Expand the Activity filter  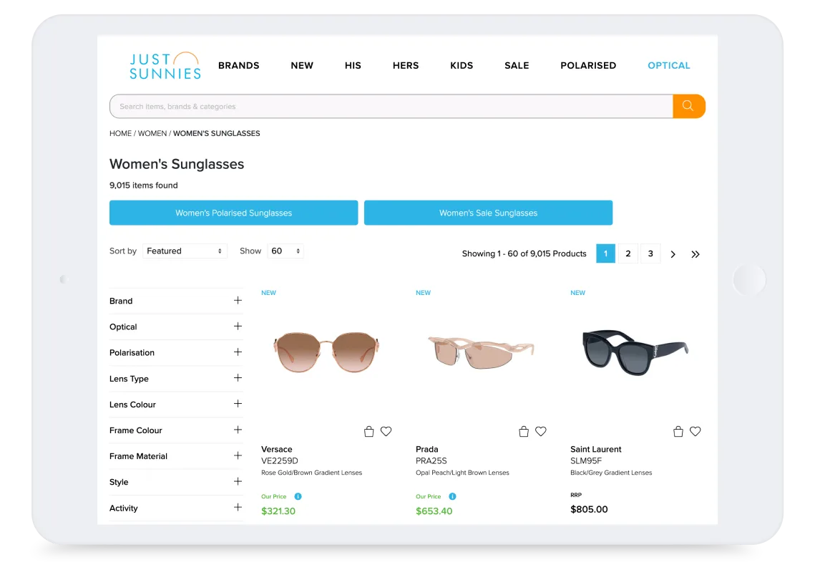pos(176,508)
